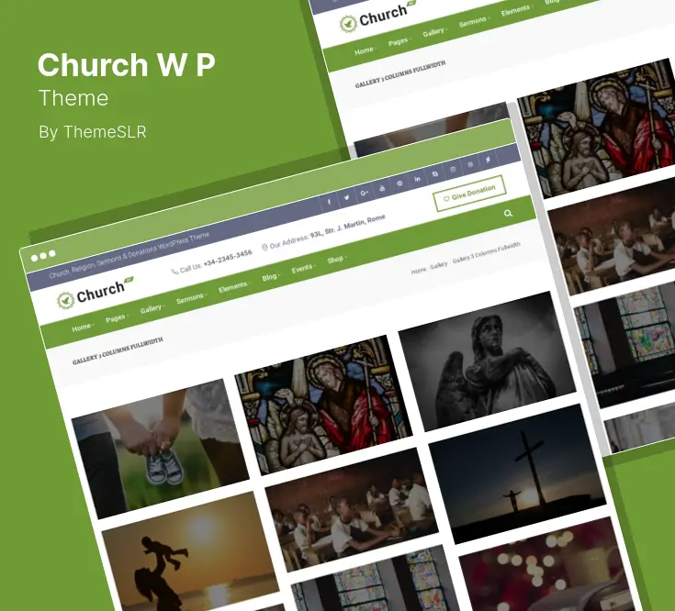Click the phone icon beside Call Us
Image resolution: width=675 pixels, height=611 pixels.
pyautogui.click(x=174, y=272)
